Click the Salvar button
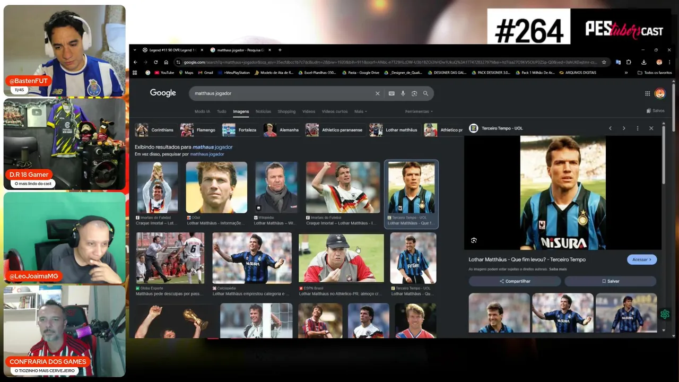 coord(611,281)
